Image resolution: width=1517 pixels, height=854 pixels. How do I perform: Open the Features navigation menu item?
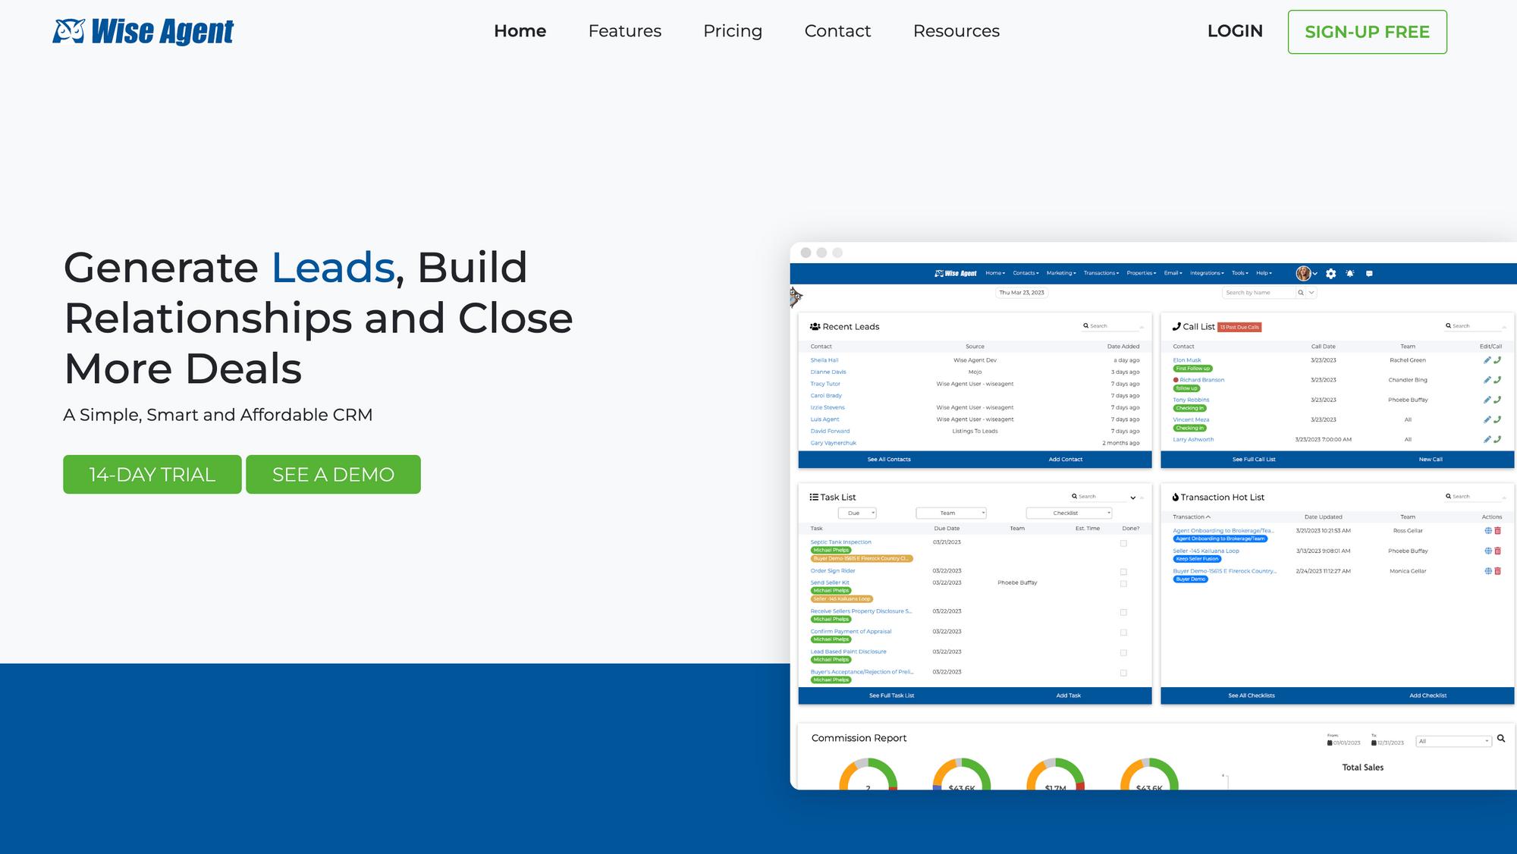[x=624, y=31]
